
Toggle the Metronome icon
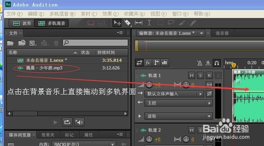pos(200,63)
